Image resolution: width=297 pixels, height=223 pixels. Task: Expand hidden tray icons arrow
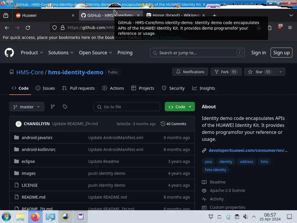click(x=254, y=217)
